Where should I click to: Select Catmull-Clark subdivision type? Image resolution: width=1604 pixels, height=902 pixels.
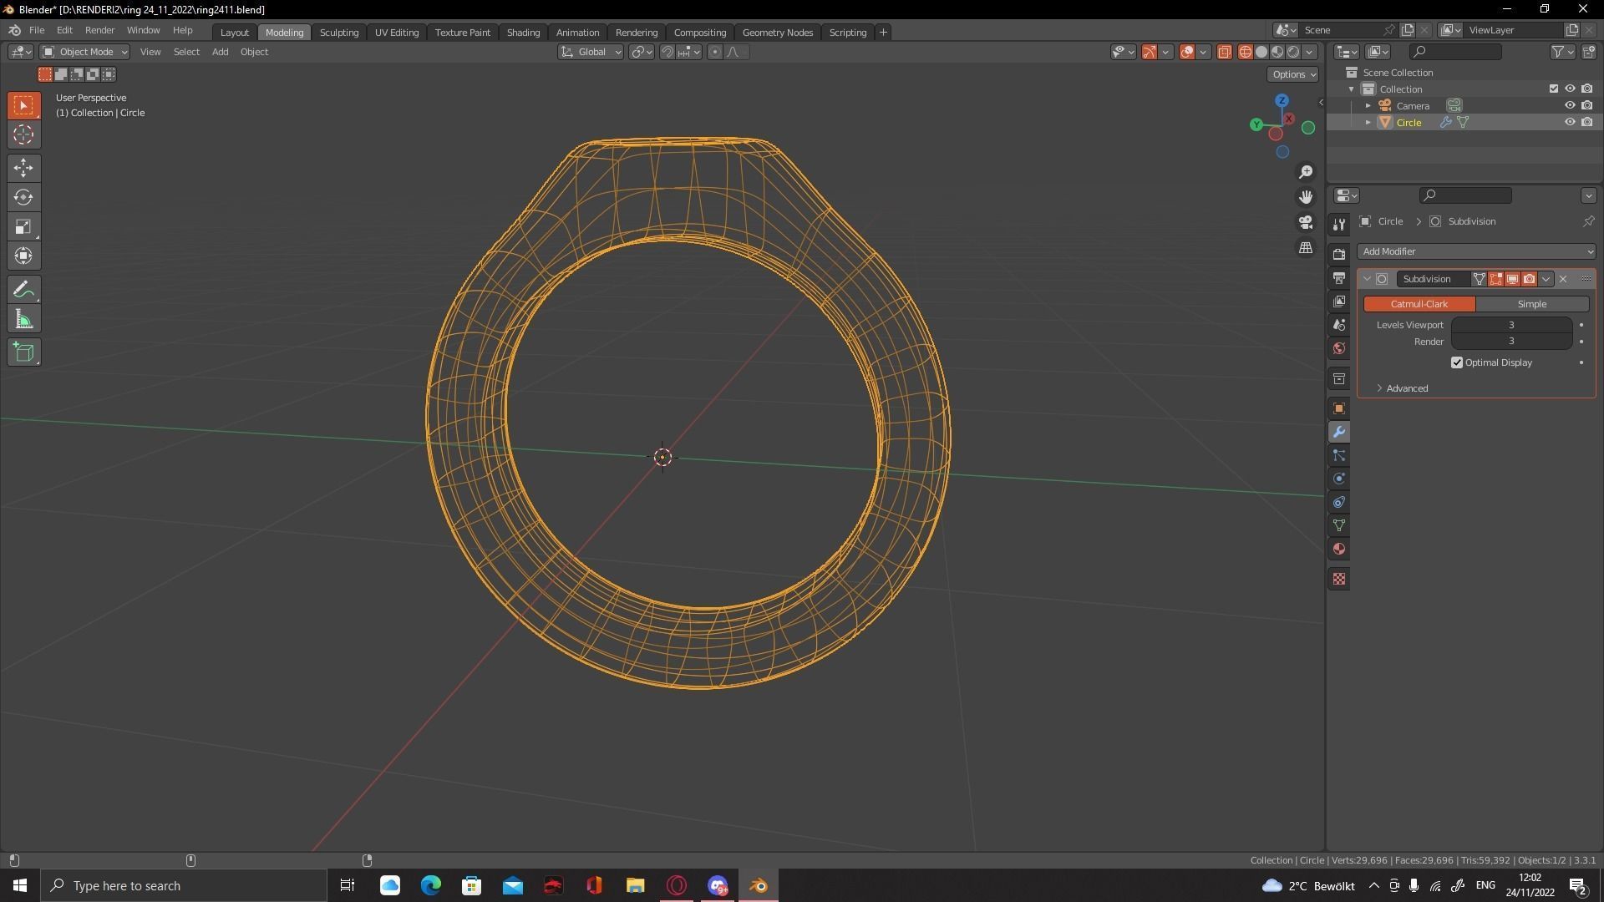click(1419, 304)
